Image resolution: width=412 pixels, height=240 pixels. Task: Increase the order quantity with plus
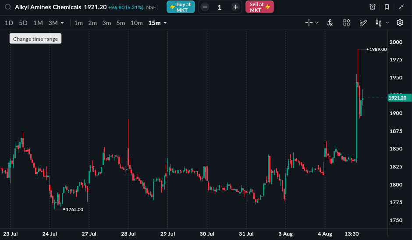pos(235,7)
